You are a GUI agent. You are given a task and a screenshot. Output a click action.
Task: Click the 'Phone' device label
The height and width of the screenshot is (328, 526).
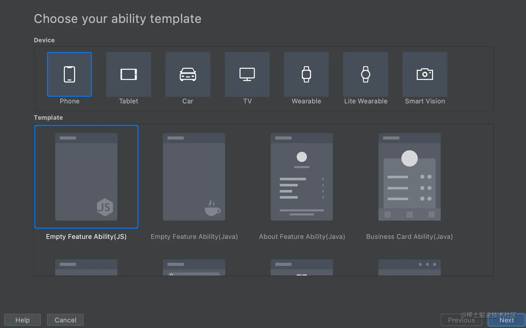70,101
